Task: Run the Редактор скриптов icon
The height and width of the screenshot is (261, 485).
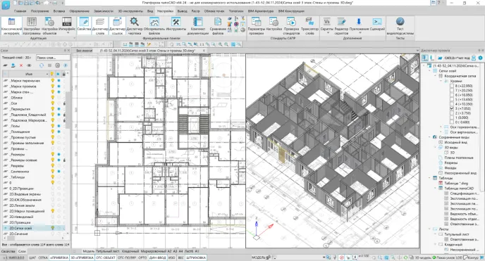Action: click(x=341, y=25)
